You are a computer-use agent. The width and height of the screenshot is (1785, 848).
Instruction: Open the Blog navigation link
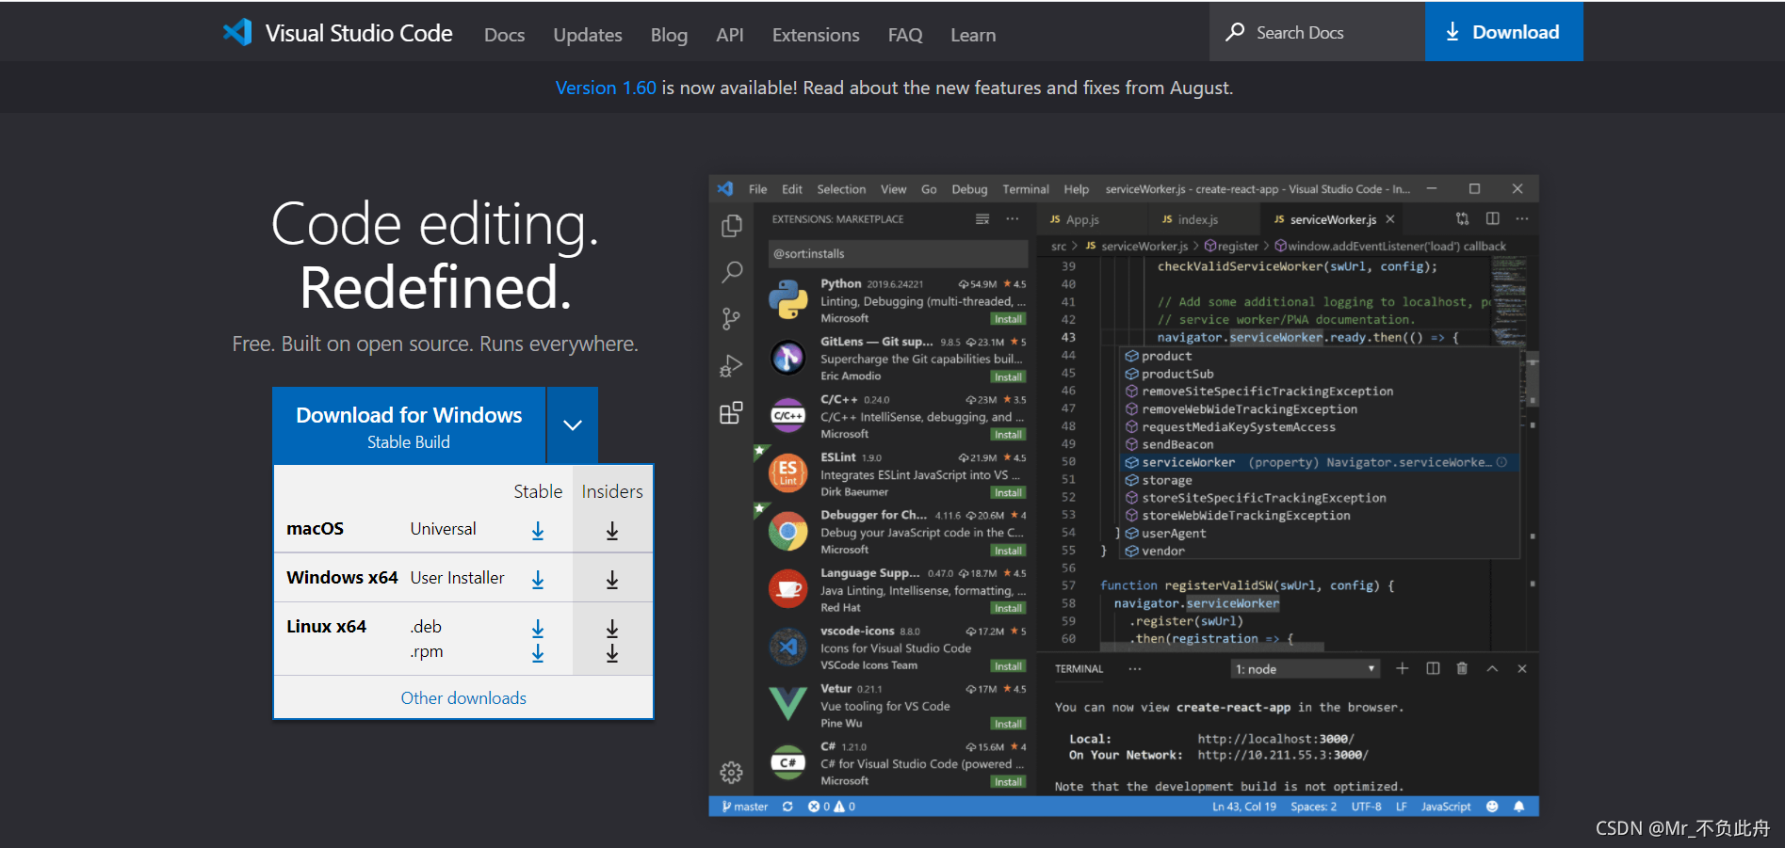(669, 35)
